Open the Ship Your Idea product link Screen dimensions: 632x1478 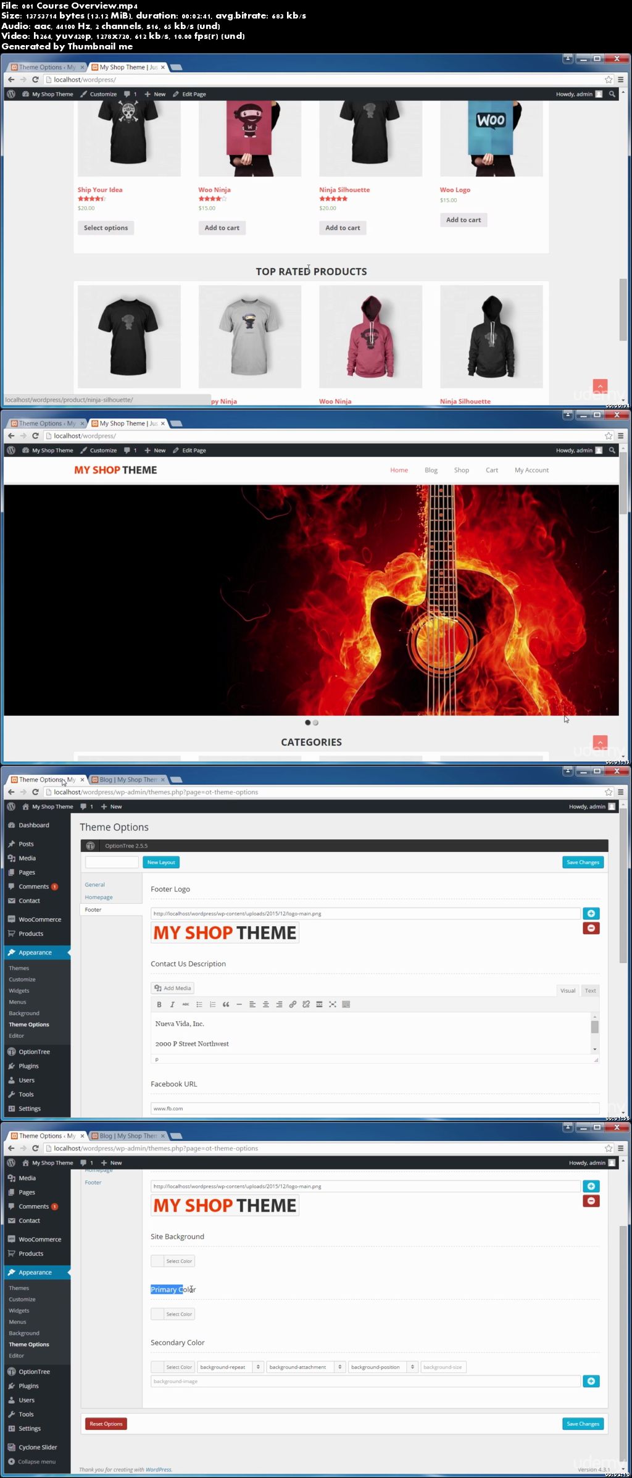pyautogui.click(x=100, y=190)
